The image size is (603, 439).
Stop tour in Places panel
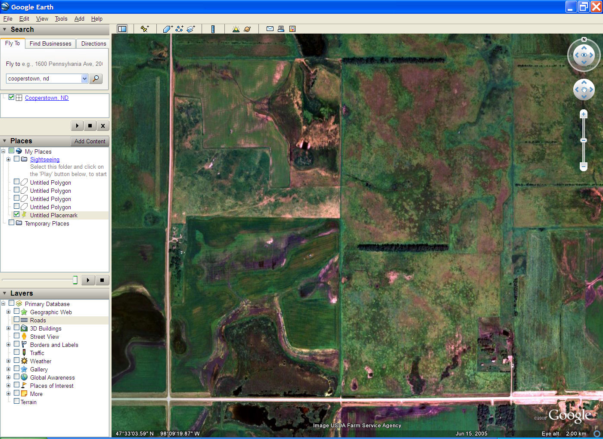[x=102, y=280]
